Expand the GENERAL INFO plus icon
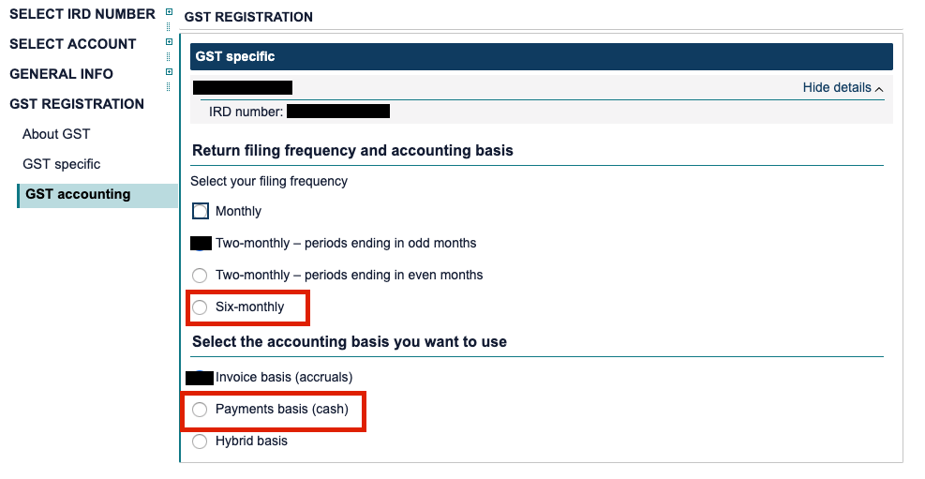925x479 pixels. [x=169, y=72]
